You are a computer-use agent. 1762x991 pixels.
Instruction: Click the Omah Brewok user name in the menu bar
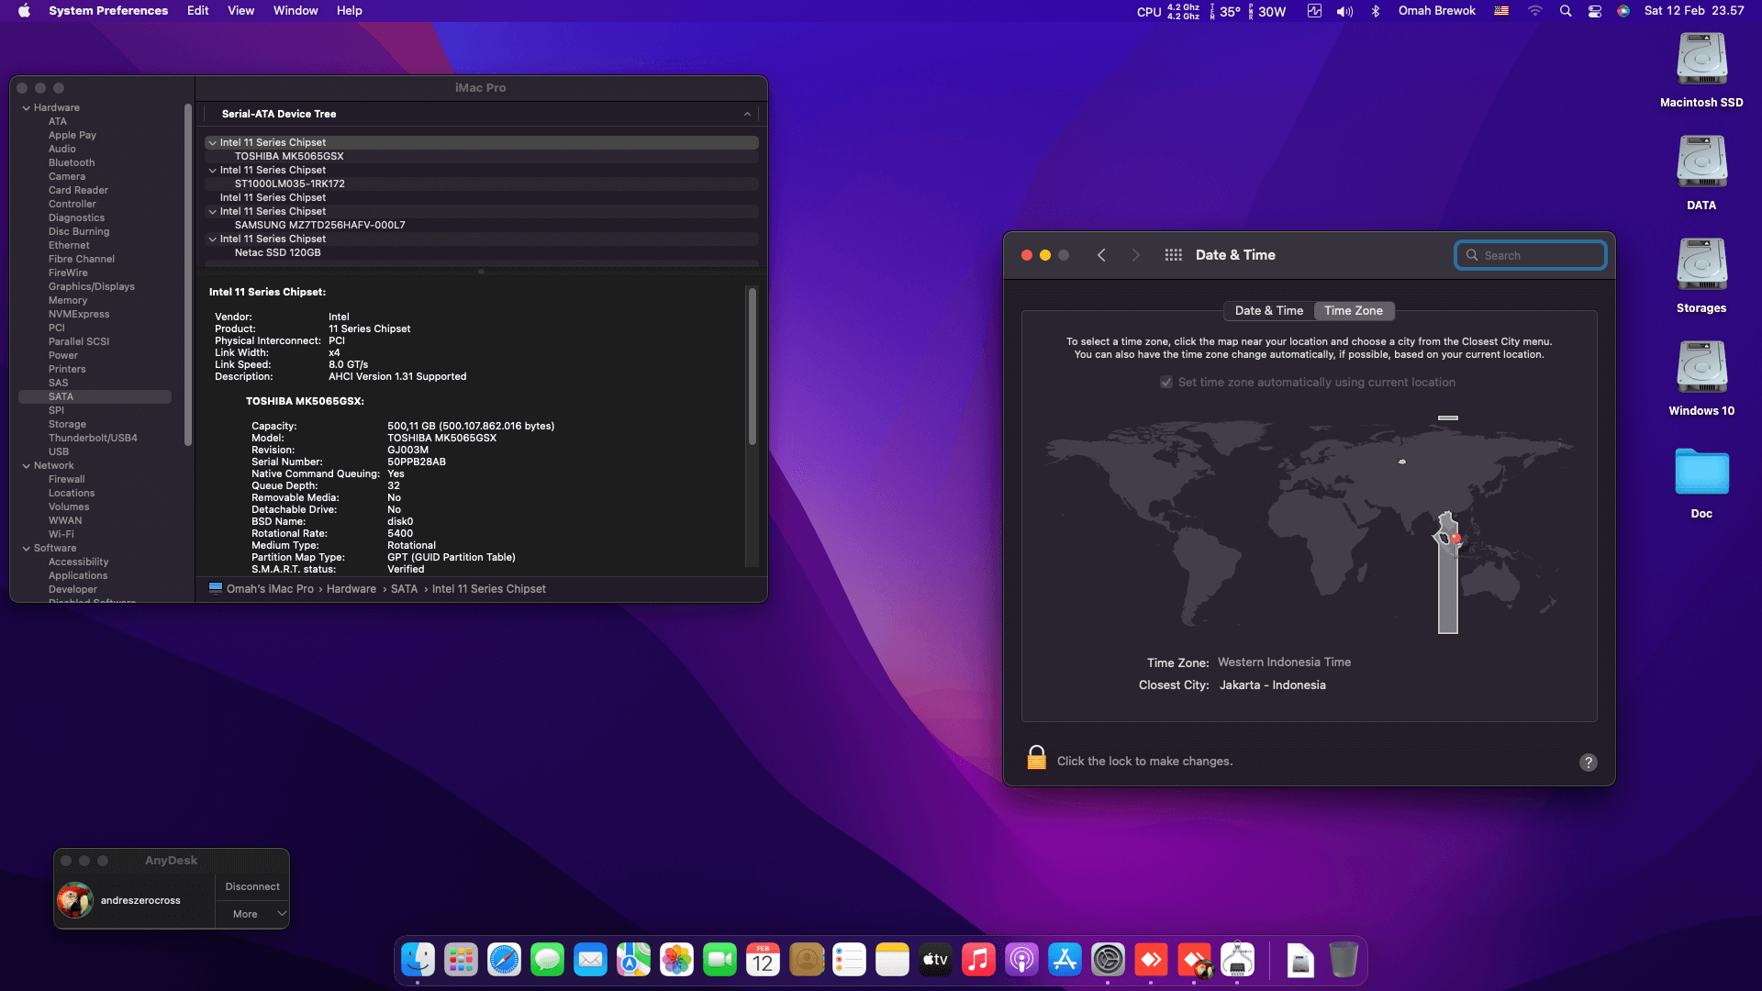1437,11
